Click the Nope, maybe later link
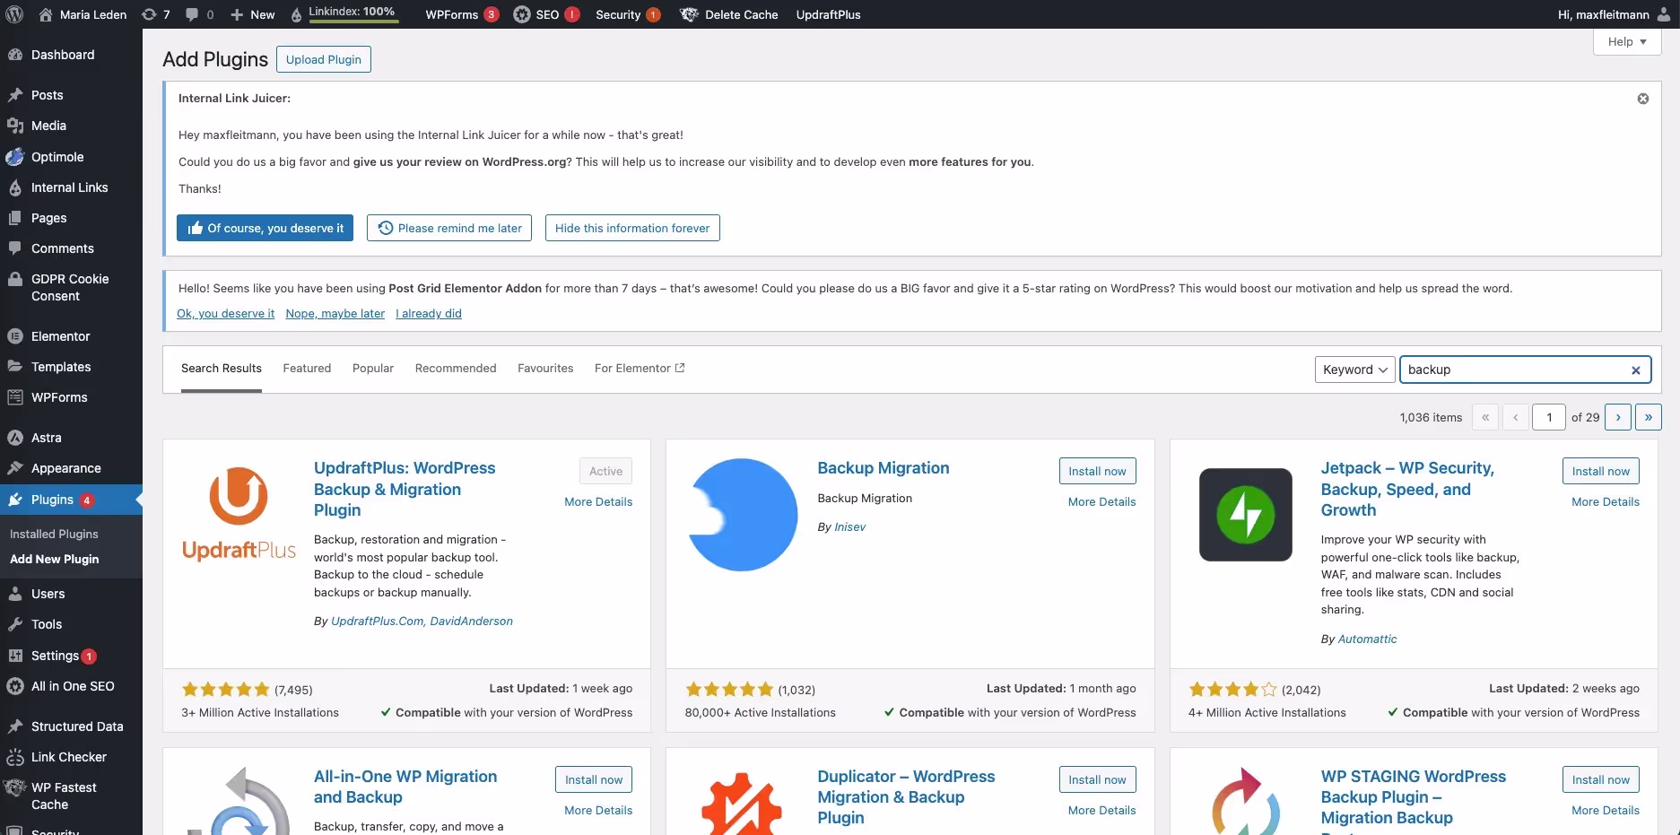This screenshot has width=1680, height=835. click(x=335, y=314)
